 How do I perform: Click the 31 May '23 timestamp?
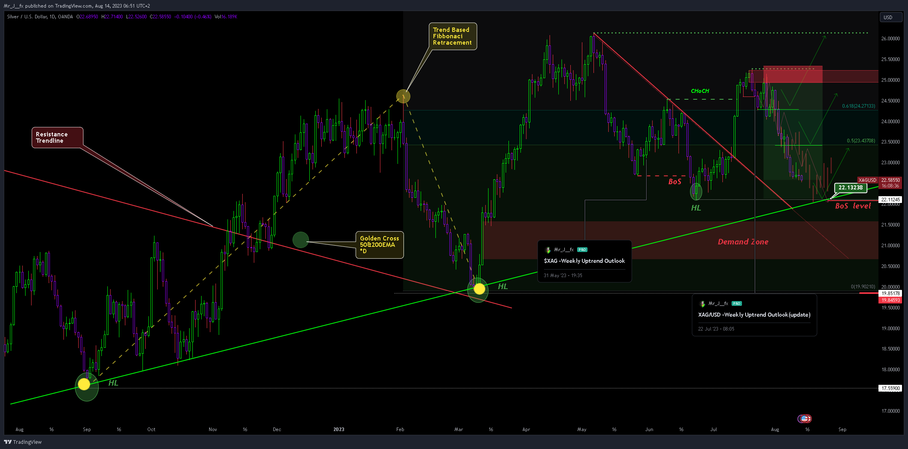(563, 276)
